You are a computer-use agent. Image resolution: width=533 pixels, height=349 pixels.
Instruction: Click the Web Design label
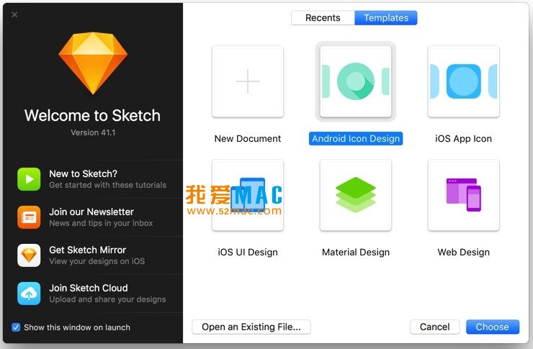click(x=464, y=253)
